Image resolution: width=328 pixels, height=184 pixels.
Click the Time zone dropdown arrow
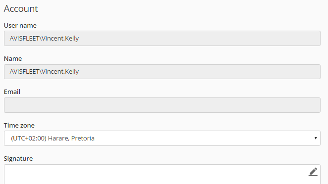[316, 138]
